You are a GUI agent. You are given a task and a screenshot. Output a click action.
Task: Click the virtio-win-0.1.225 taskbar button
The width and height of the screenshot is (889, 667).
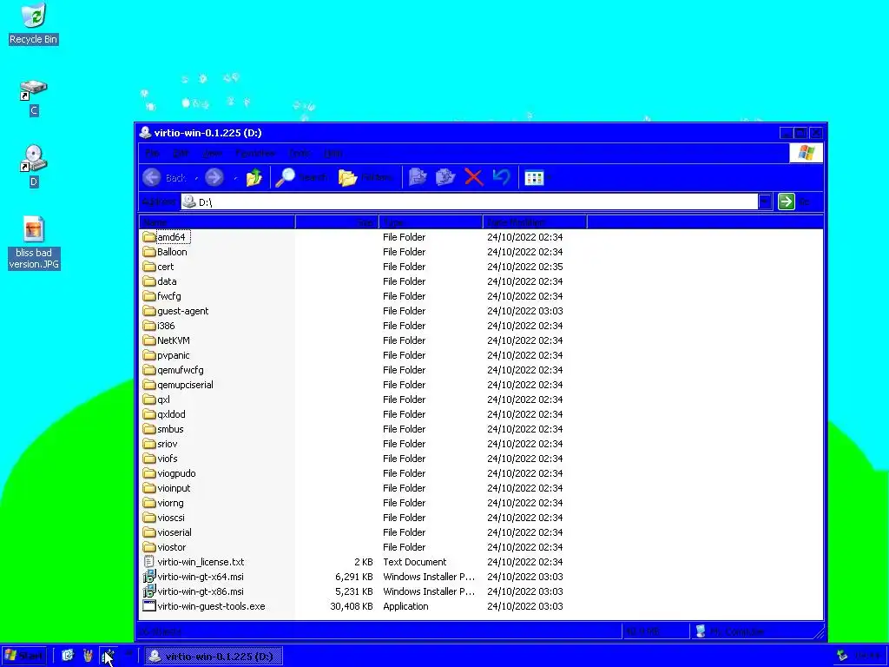pos(213,657)
